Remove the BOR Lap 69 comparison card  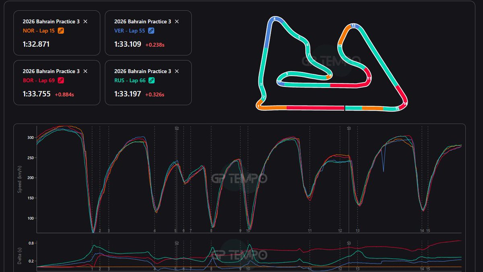[x=85, y=71]
